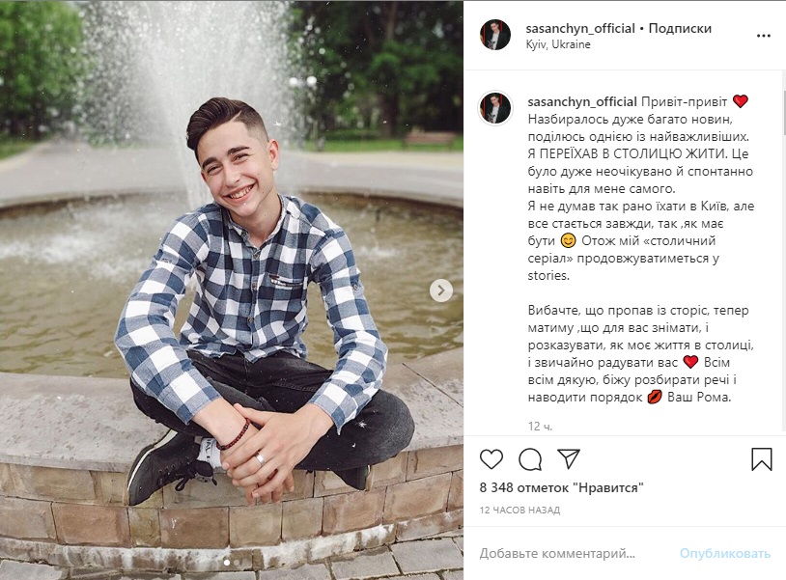Open comments via speech bubble icon
The image size is (786, 580).
530,458
